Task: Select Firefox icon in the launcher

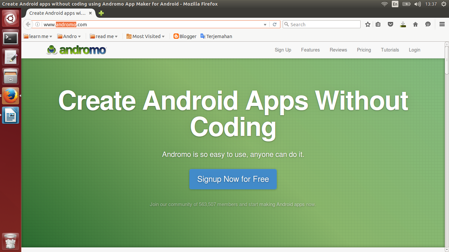Action: click(11, 96)
